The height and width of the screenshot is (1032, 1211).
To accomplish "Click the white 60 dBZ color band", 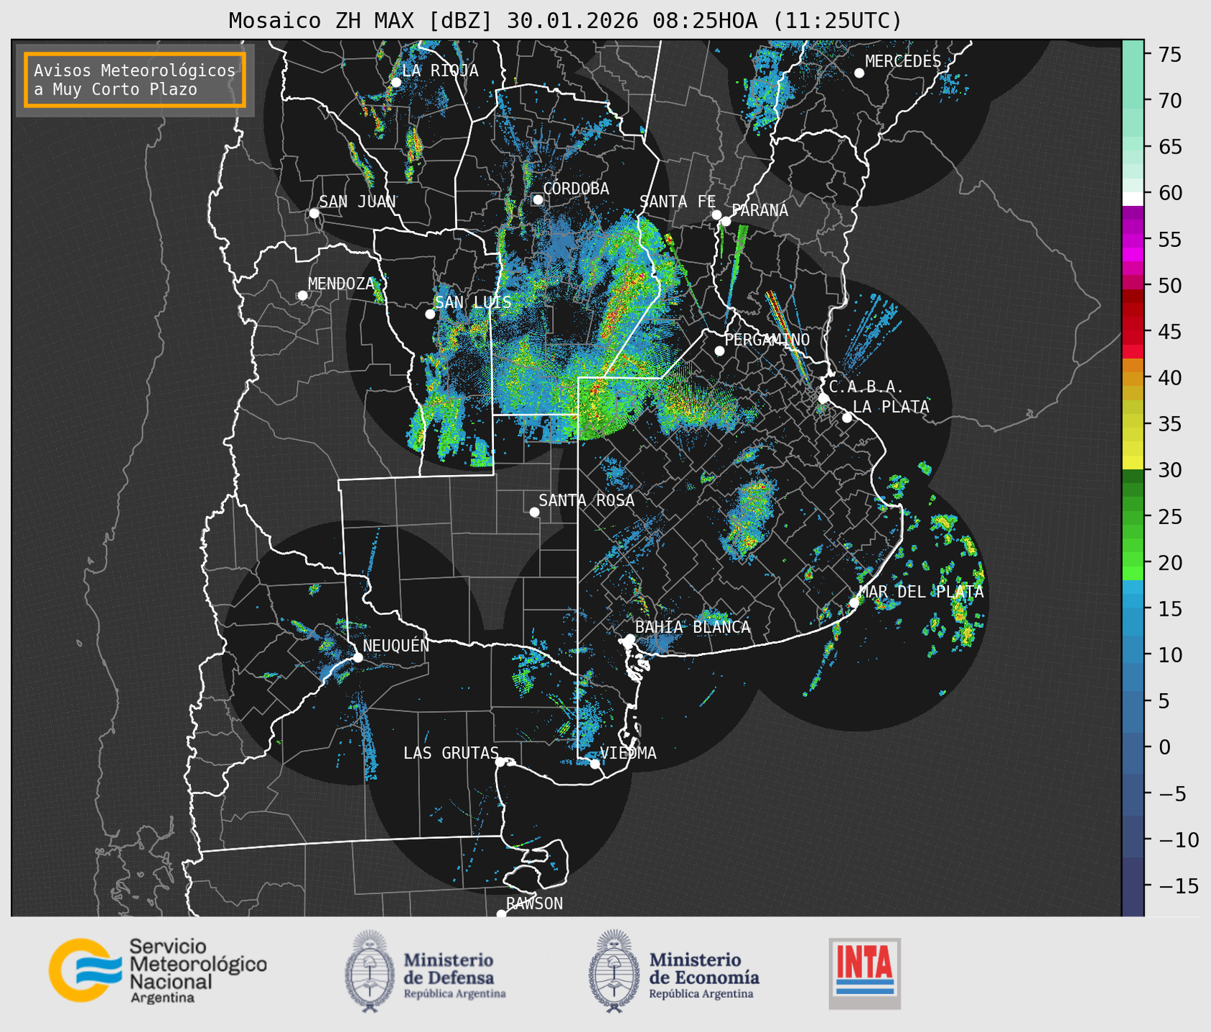I will tap(1132, 198).
